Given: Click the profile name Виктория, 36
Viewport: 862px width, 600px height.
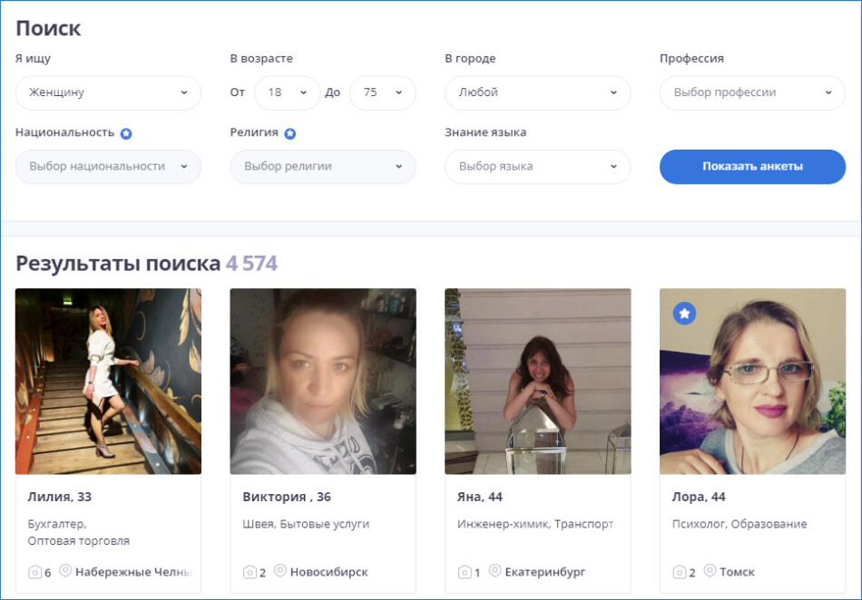Looking at the screenshot, I should coord(287,497).
